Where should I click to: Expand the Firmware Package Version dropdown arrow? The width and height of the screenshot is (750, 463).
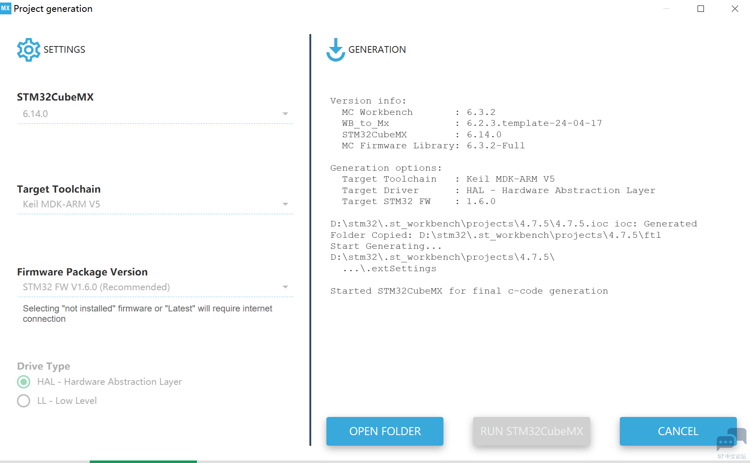pyautogui.click(x=285, y=287)
